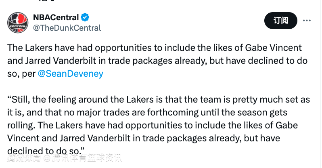Click "so, per" before the mention

tap(21, 74)
